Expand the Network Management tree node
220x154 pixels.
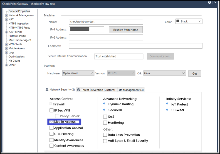pos(6,16)
